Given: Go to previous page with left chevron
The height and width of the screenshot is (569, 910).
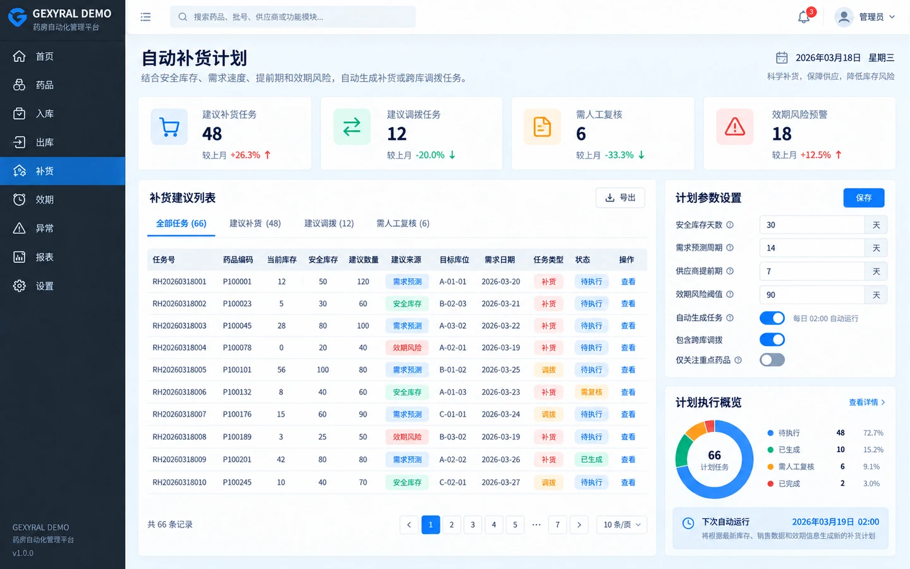Looking at the screenshot, I should point(409,525).
